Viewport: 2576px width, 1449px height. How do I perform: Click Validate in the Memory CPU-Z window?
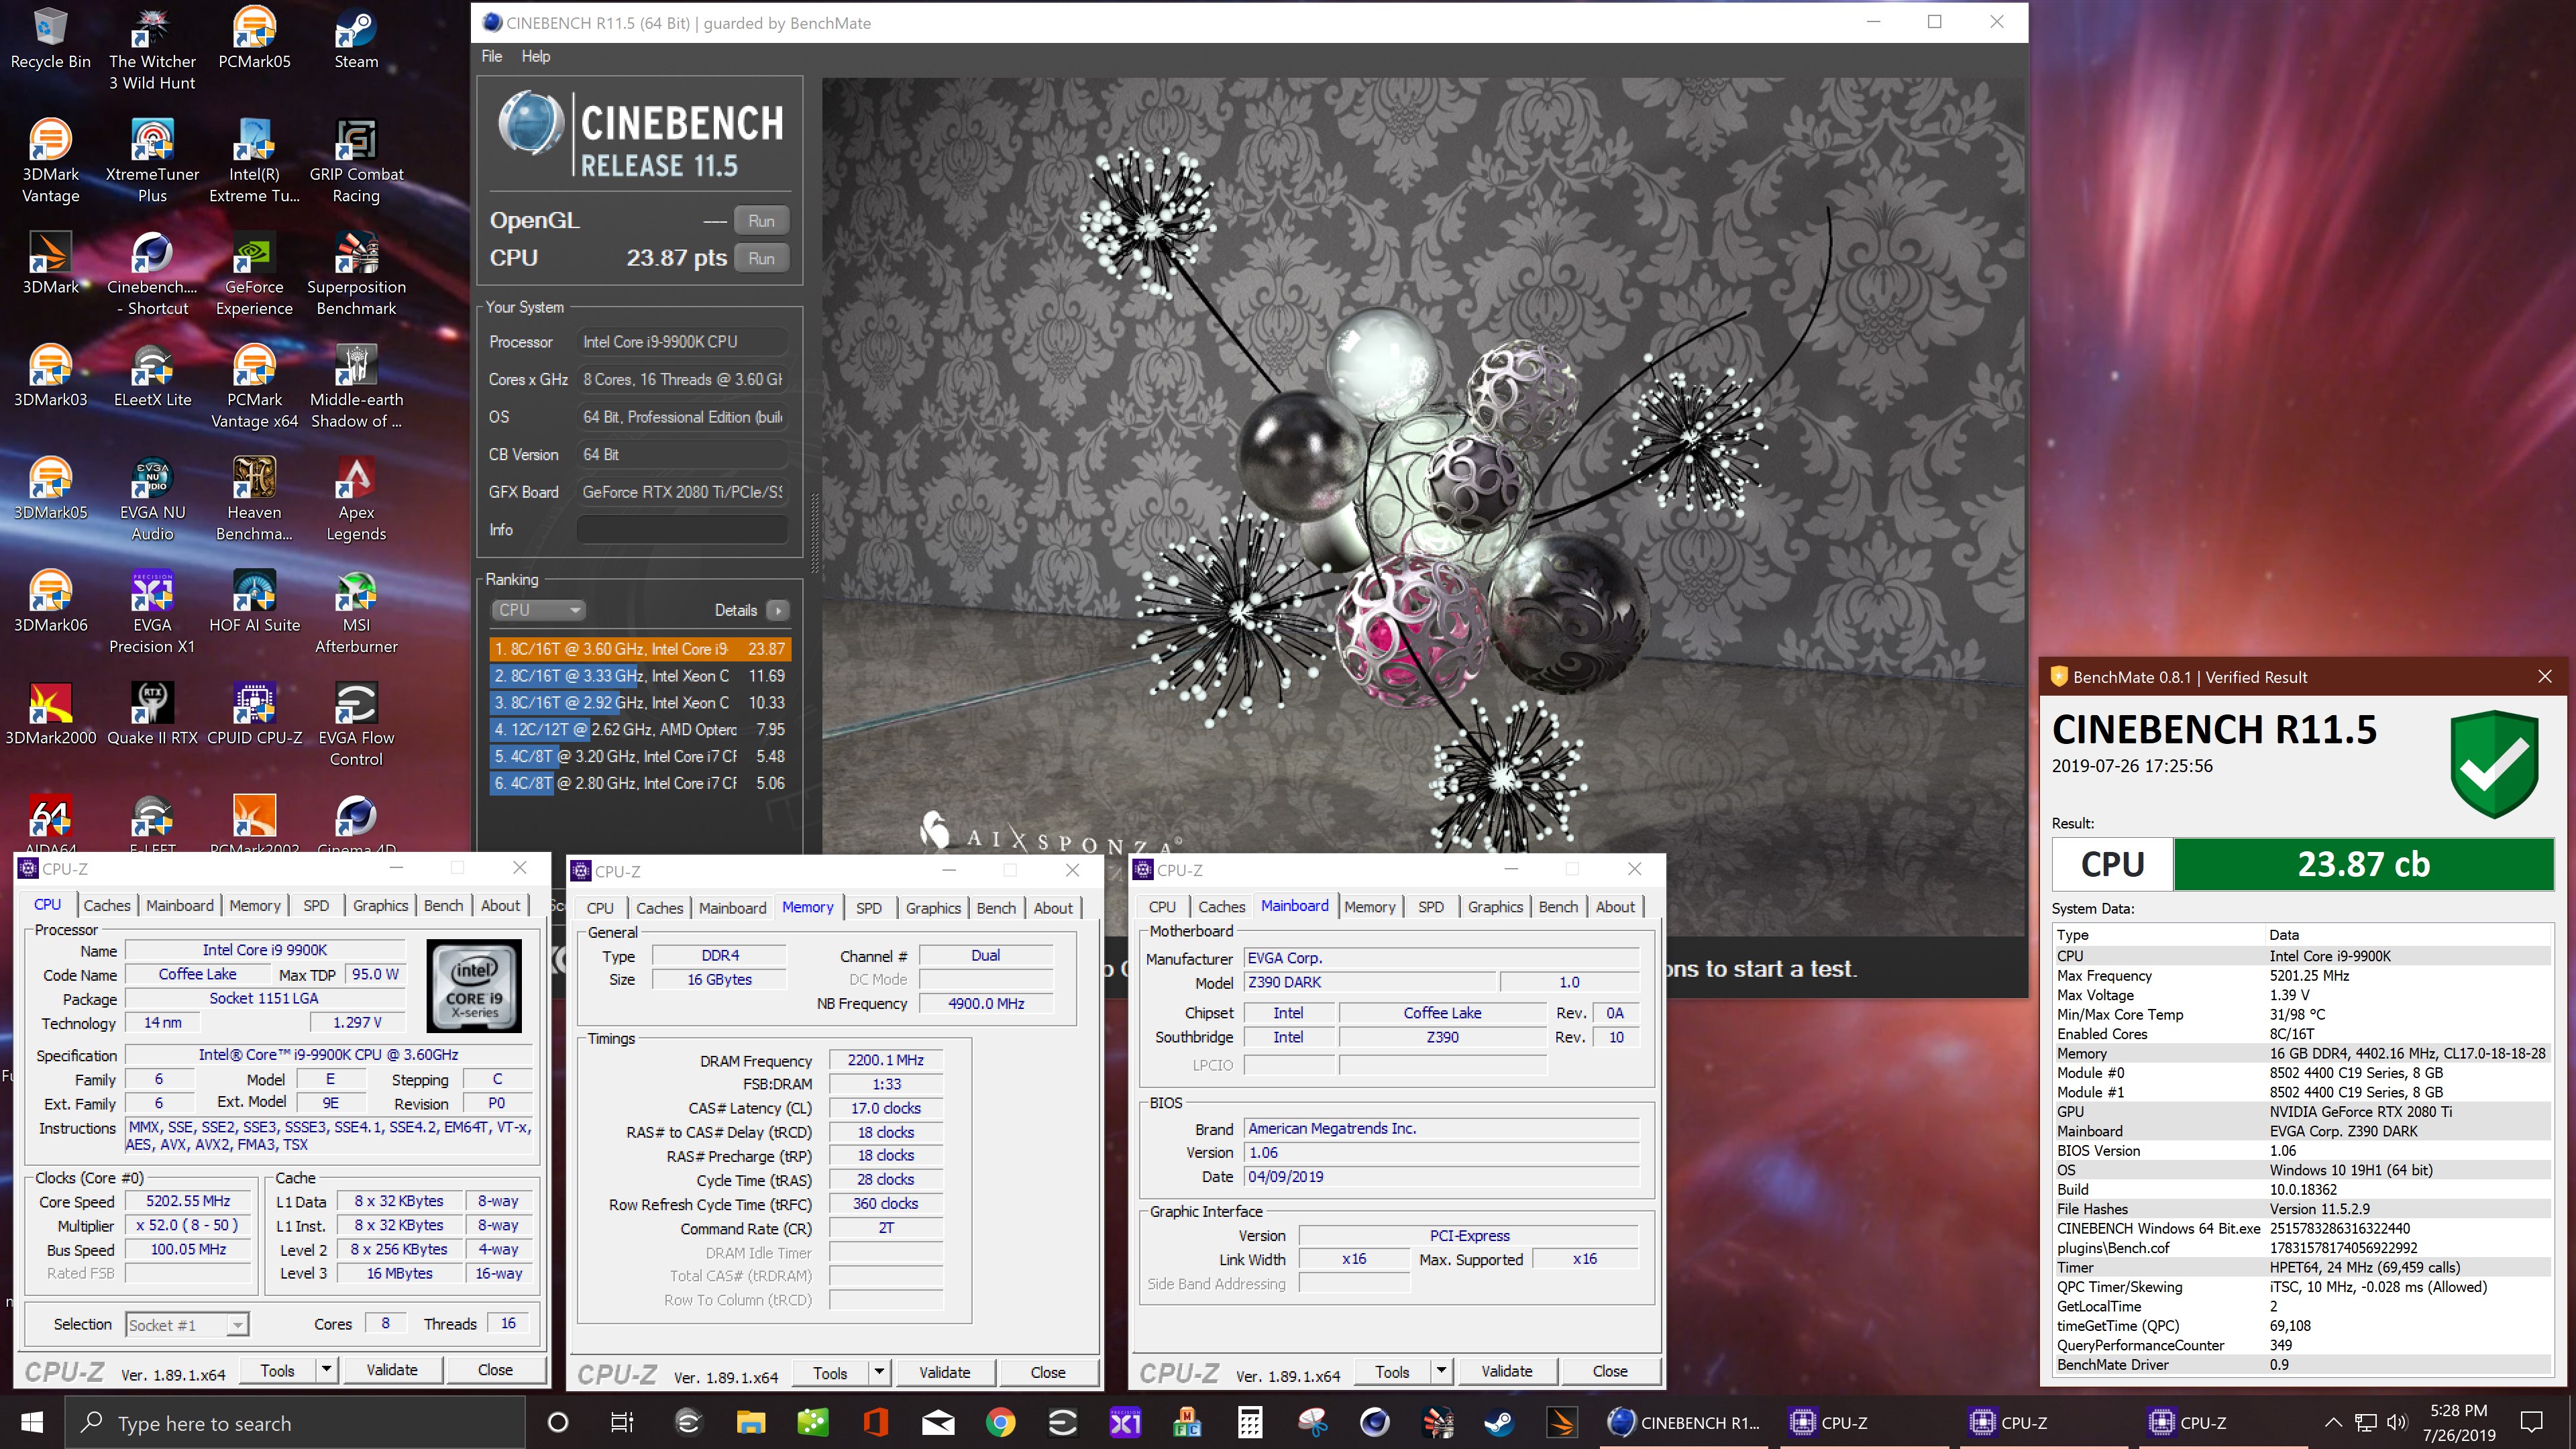[x=945, y=1373]
